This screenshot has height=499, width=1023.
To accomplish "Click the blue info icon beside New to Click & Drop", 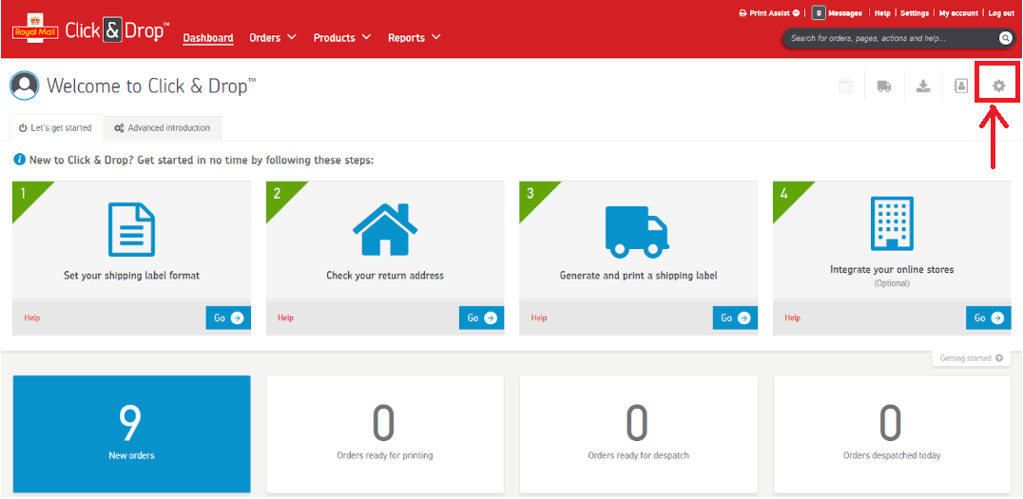I will point(20,159).
